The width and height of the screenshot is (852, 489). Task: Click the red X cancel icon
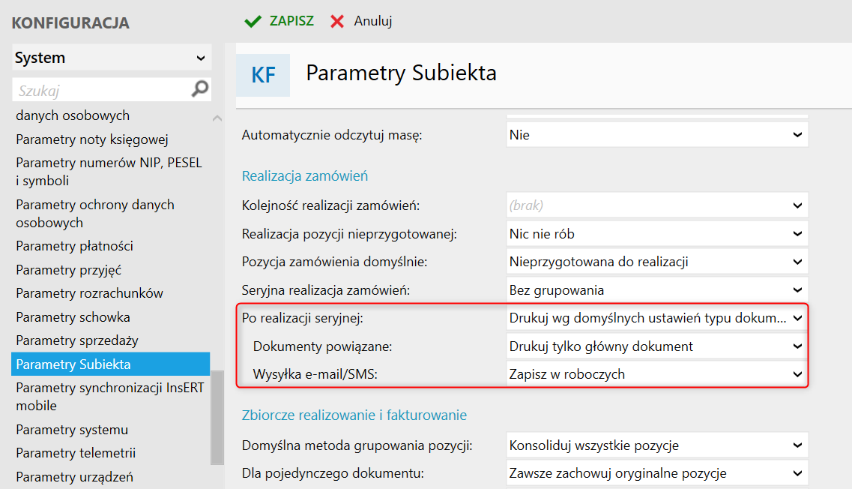(x=337, y=21)
